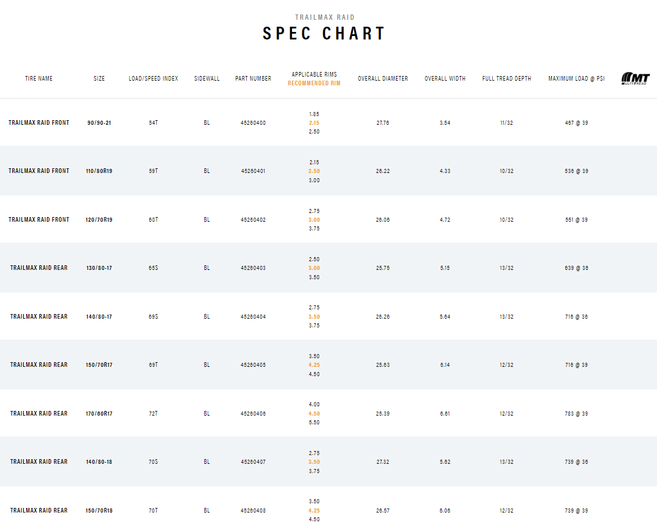Select tire size 110/80R19
Viewport: 657px width, 523px height.
pyautogui.click(x=99, y=171)
